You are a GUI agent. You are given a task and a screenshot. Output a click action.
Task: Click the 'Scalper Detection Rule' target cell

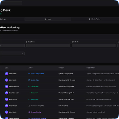pos(66,99)
